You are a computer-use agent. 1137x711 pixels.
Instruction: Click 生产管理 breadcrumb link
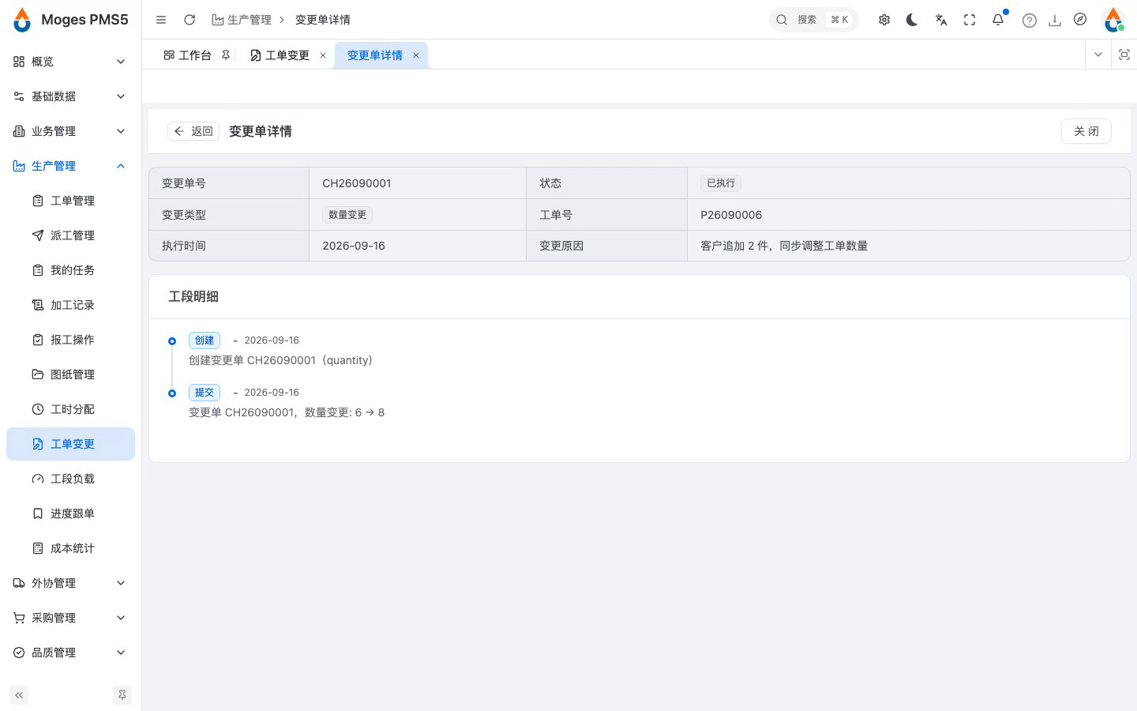click(x=242, y=20)
